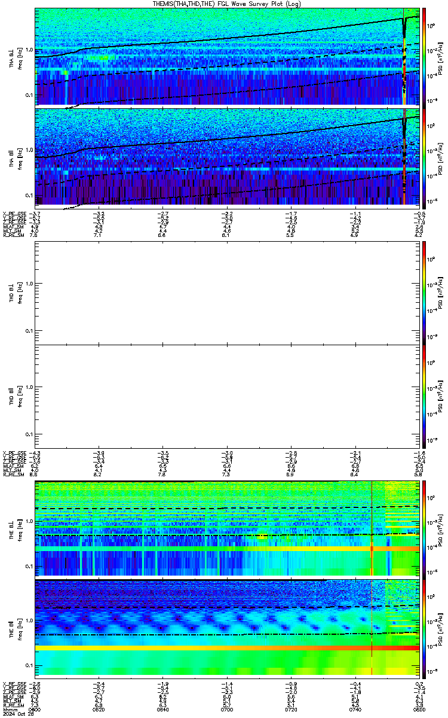Click the MLT_SM row label under THE
Viewport: 448px width, 718px height.
[11, 701]
